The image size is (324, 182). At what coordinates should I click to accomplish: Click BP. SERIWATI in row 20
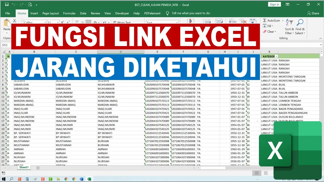[x=22, y=133]
